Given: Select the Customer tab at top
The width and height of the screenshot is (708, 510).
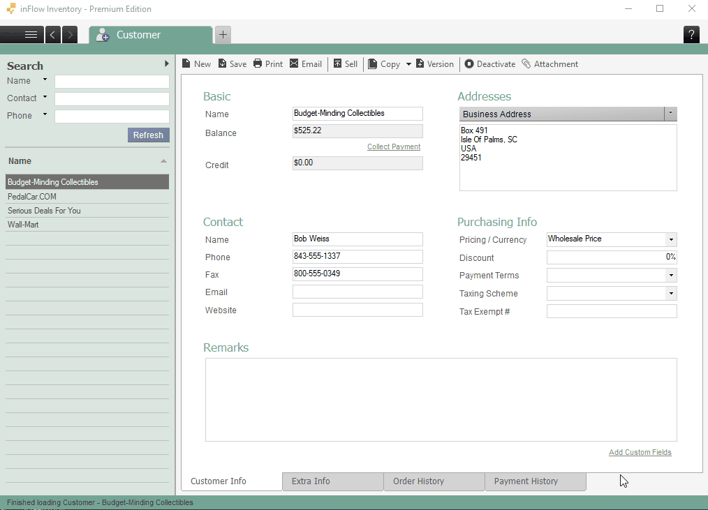Looking at the screenshot, I should (x=150, y=35).
